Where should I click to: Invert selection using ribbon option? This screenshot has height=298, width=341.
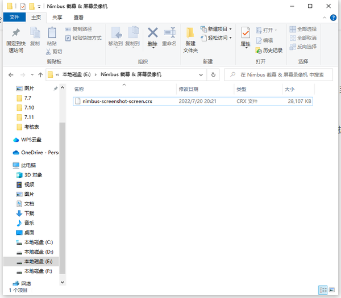[303, 47]
